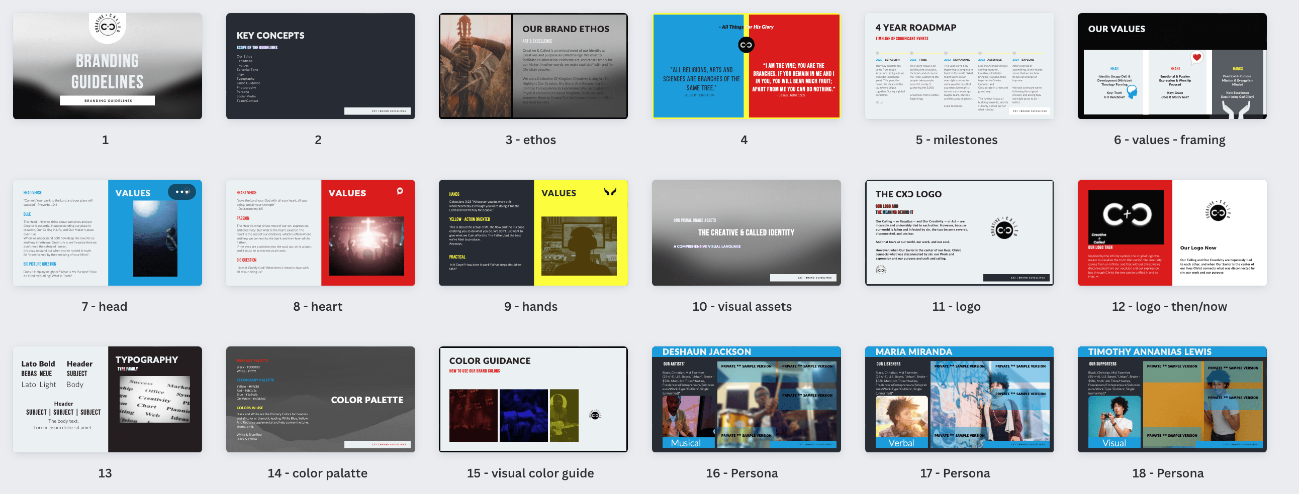Select the yellow hands Values slide
1299x494 pixels.
point(533,232)
